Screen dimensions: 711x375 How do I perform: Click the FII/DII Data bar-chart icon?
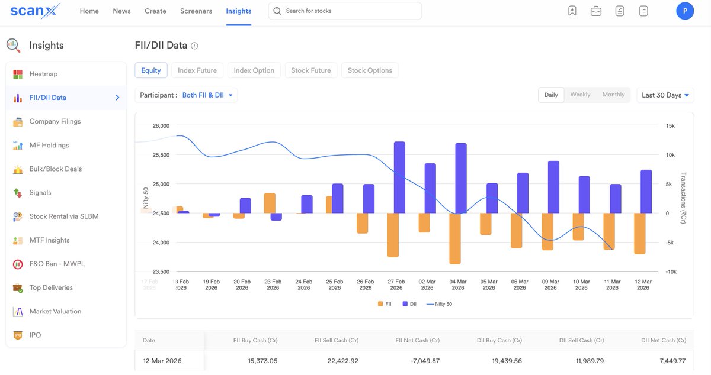[x=18, y=98]
